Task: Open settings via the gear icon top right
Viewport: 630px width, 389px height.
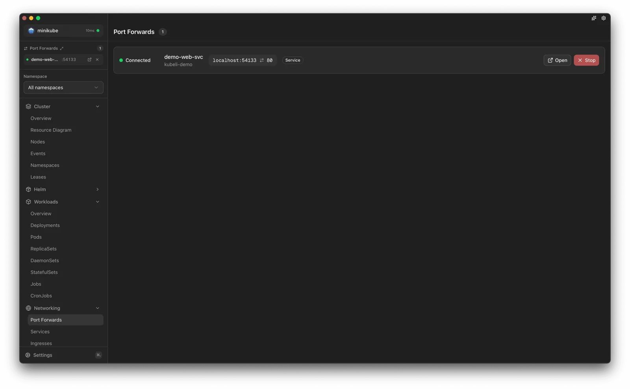Action: coord(603,18)
